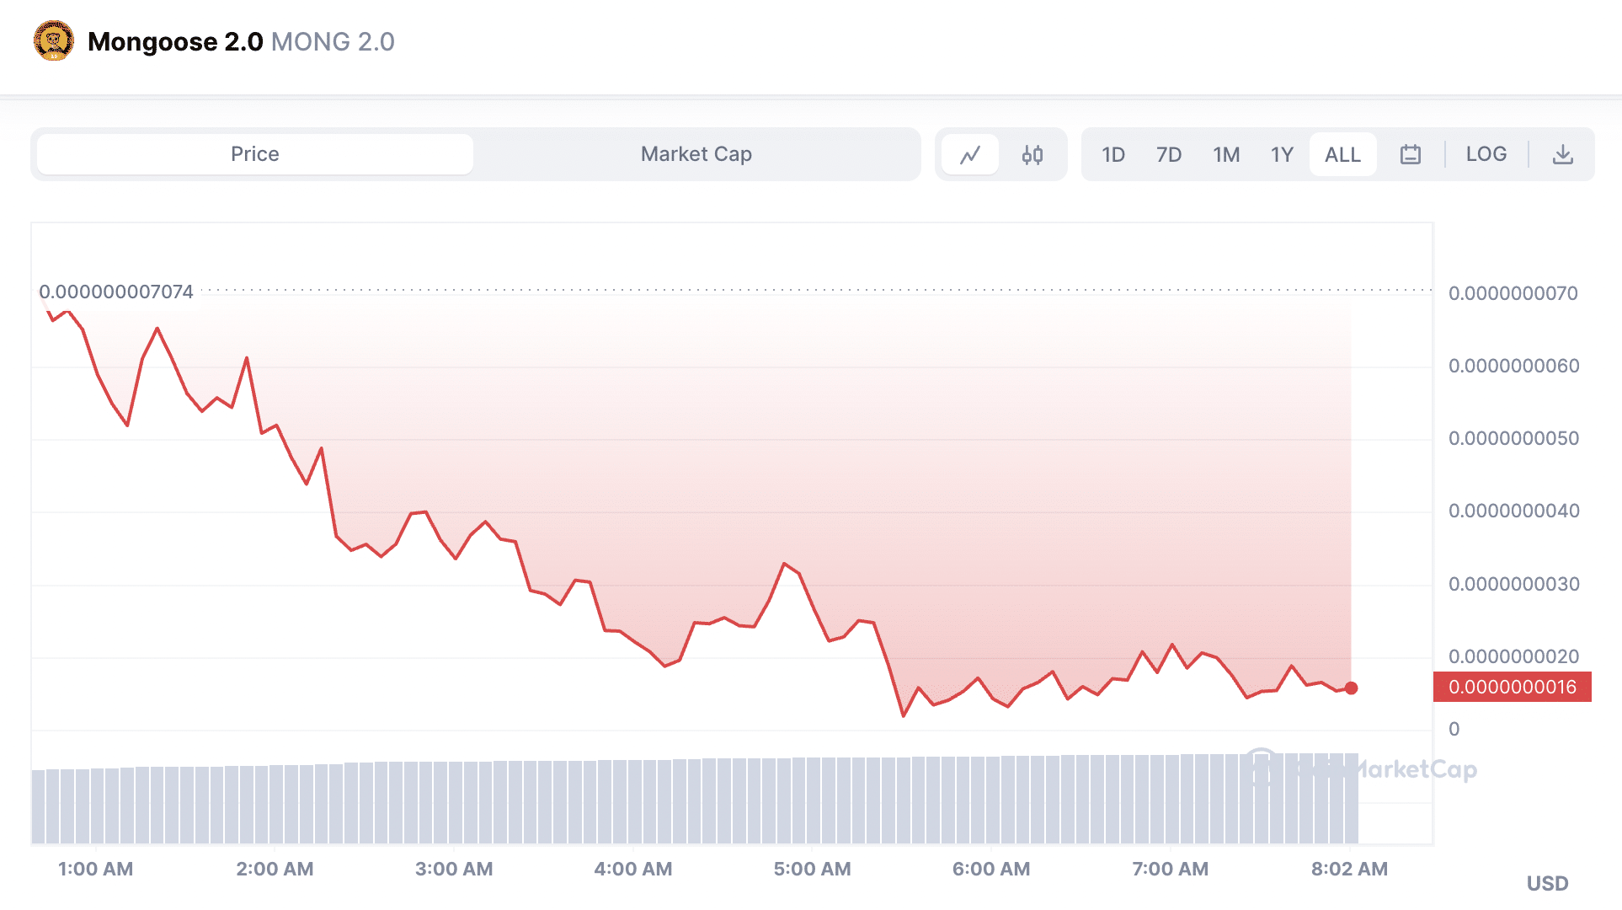Set time range to 1Y
The height and width of the screenshot is (910, 1622).
[x=1282, y=154]
